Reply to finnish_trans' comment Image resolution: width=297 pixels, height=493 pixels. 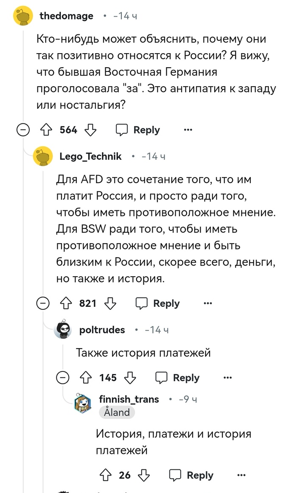tap(192, 475)
